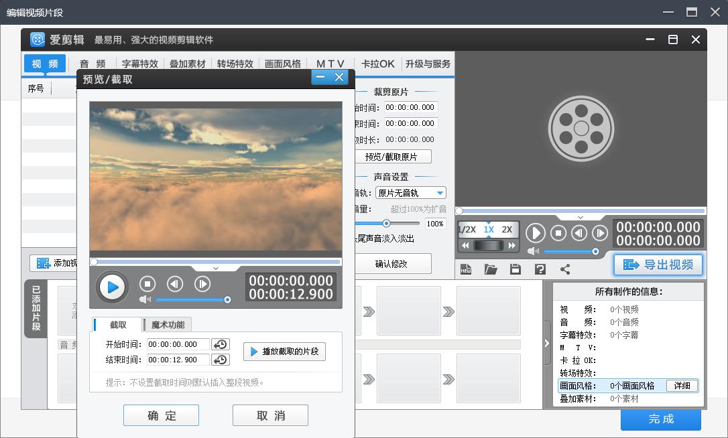Set 开始时间 to current playback time
This screenshot has width=728, height=438.
220,344
